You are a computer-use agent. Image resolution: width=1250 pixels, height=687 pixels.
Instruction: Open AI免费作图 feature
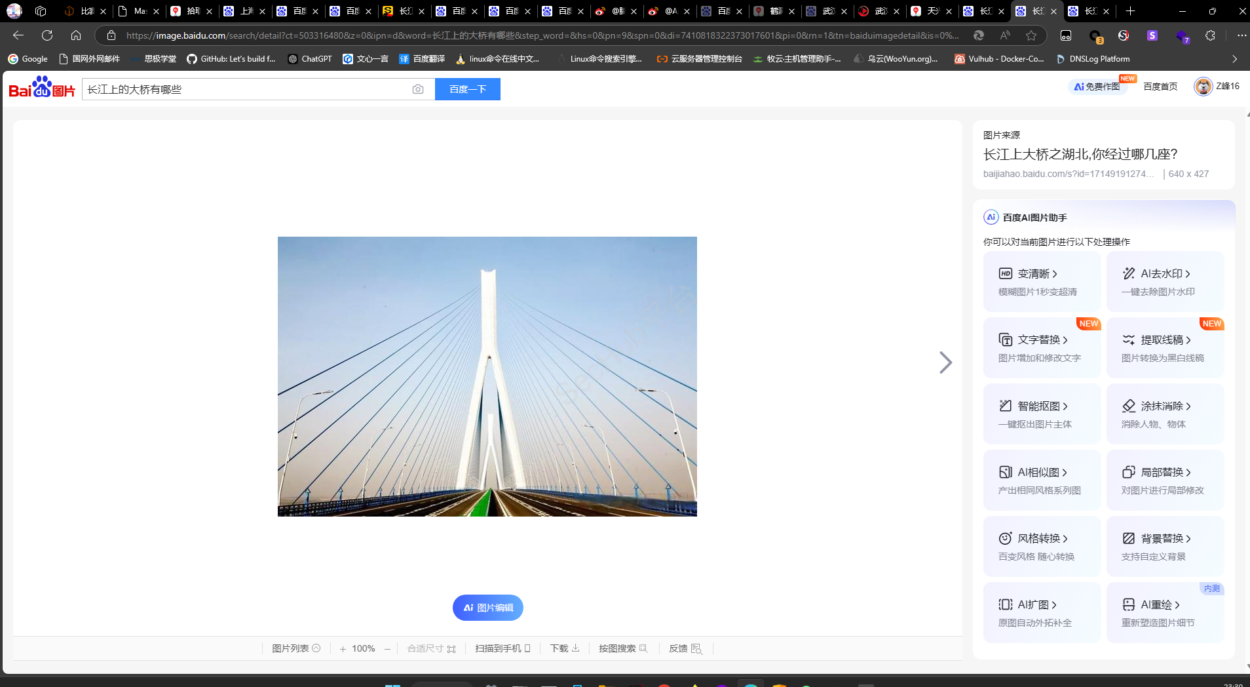(x=1098, y=87)
